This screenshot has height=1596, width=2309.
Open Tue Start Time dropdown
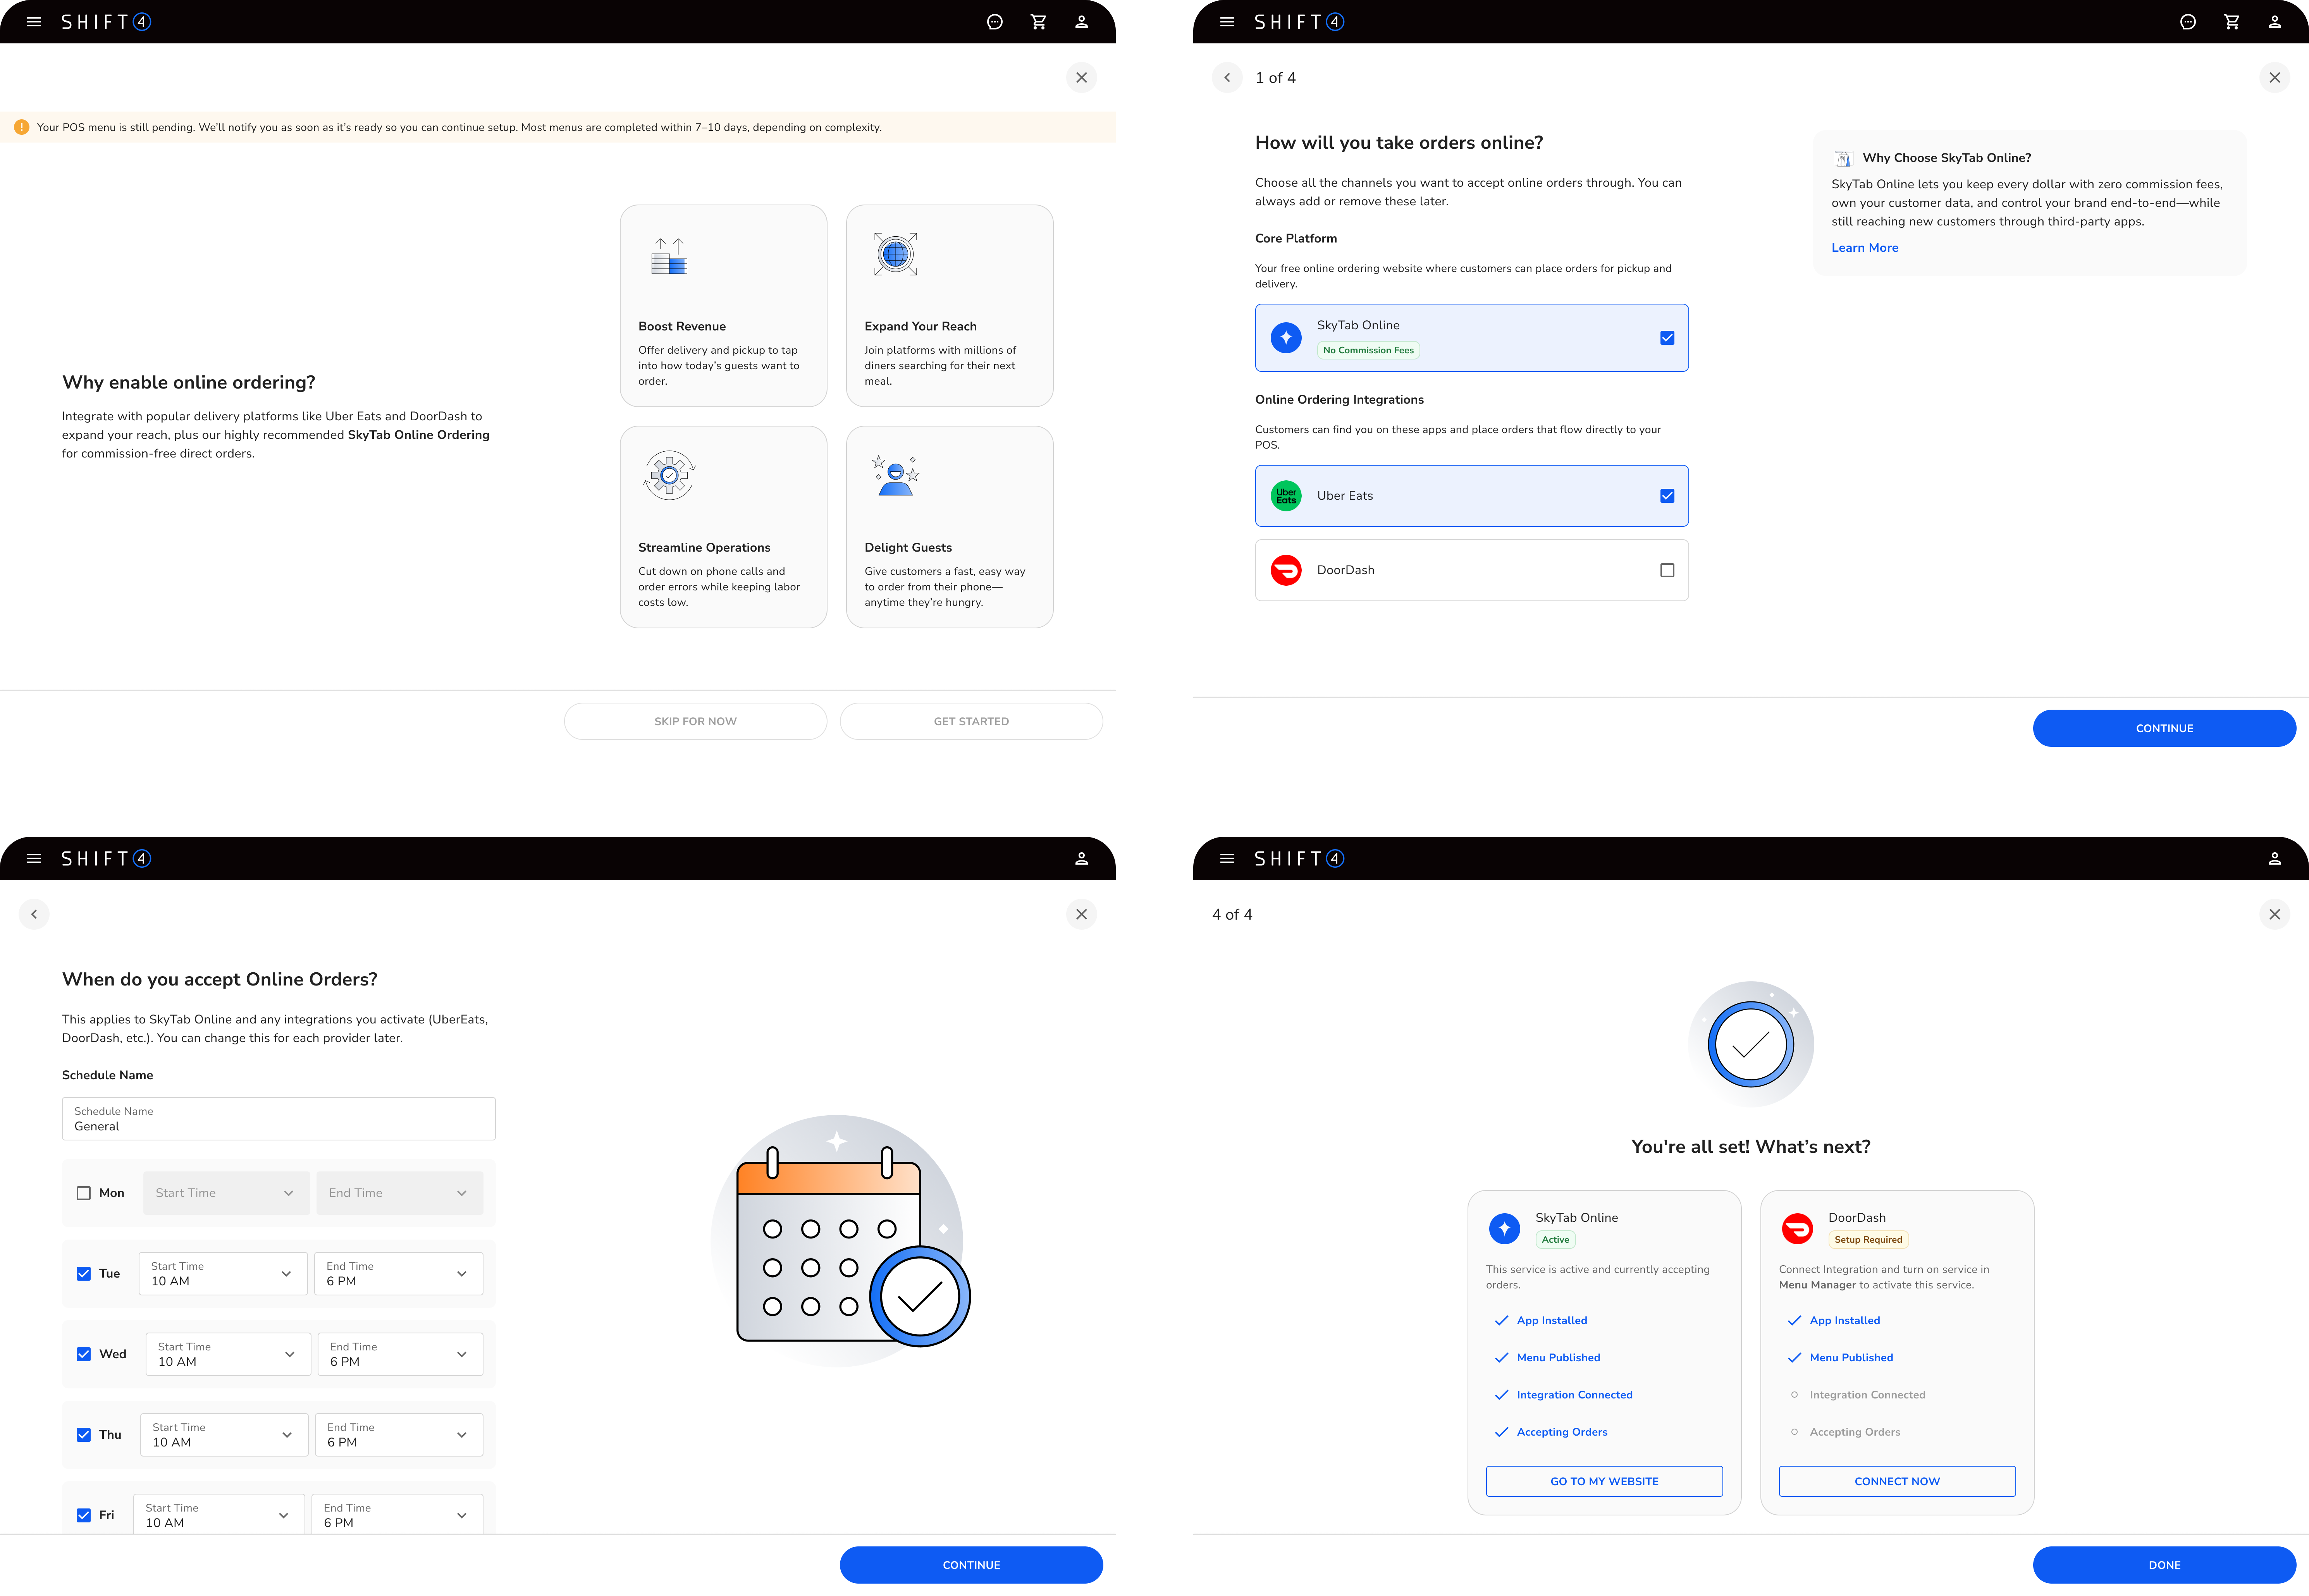(223, 1274)
